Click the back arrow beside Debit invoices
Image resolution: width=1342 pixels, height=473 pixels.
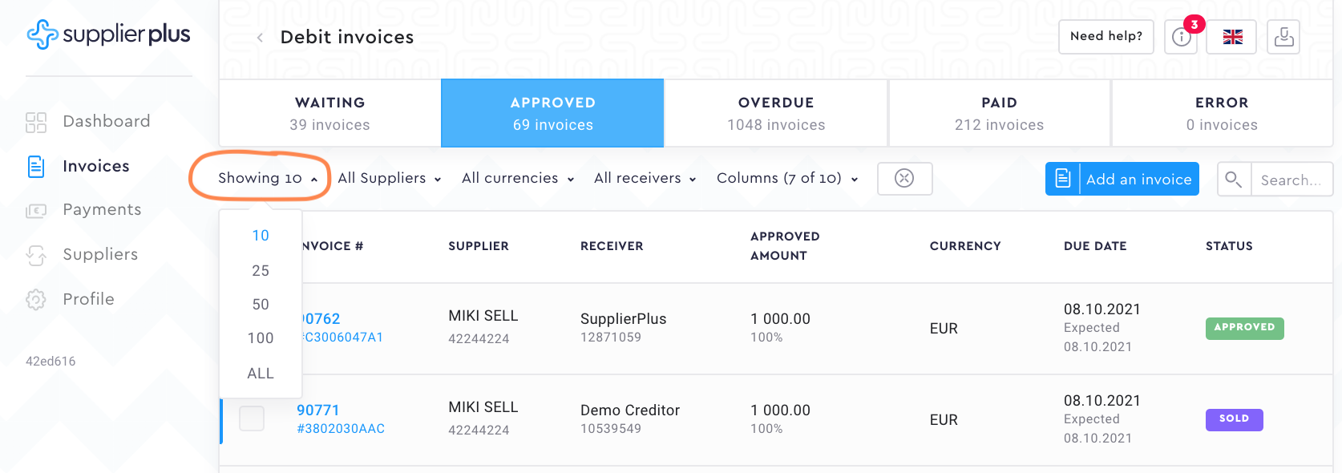(260, 38)
